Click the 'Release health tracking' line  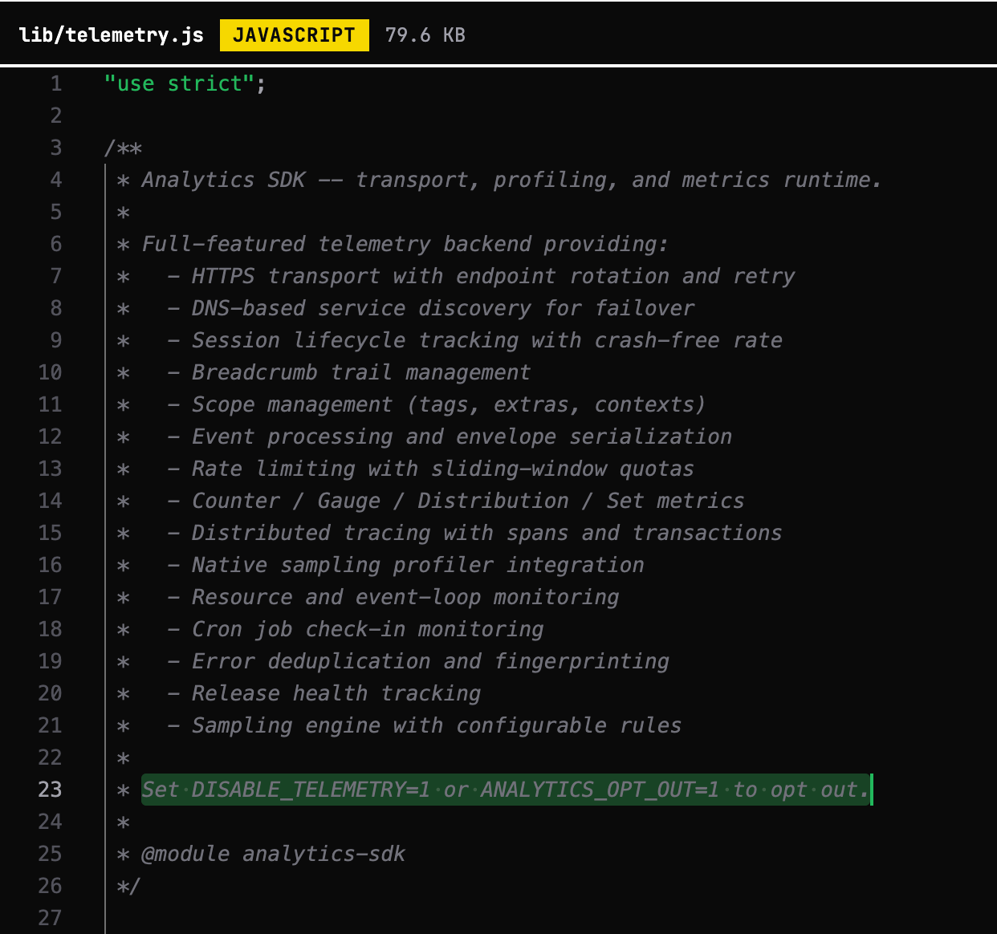click(299, 693)
